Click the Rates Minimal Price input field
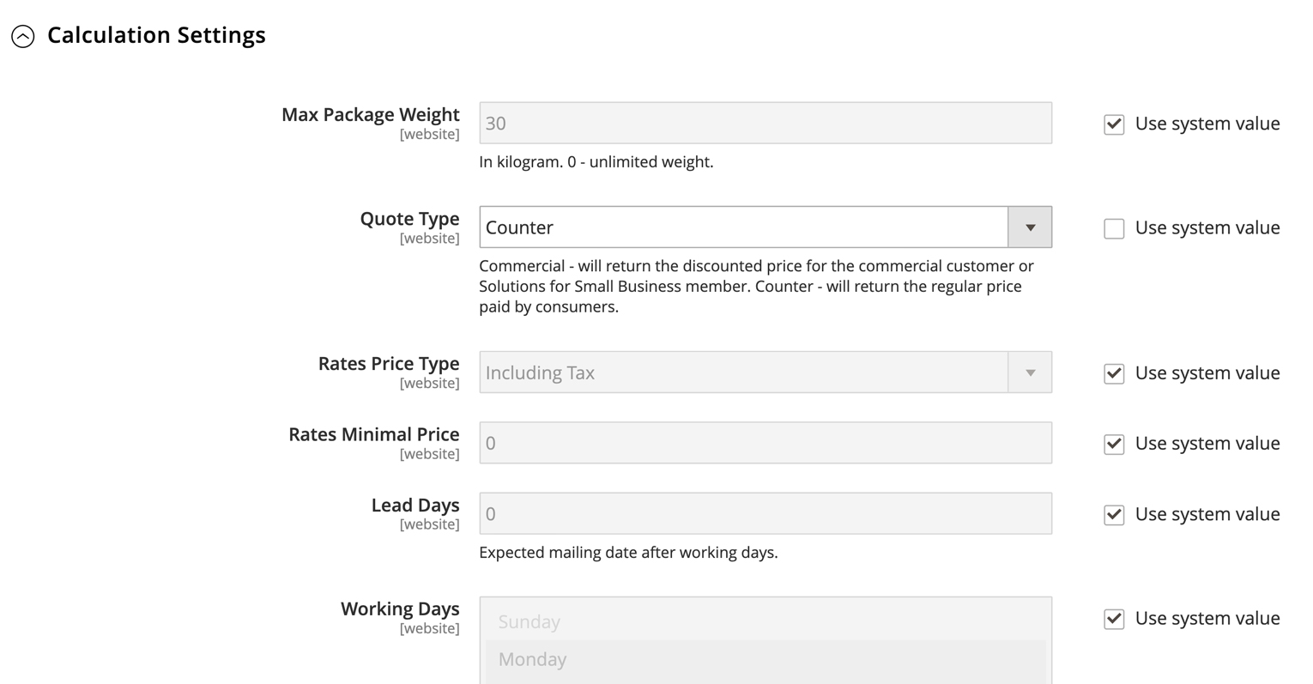The width and height of the screenshot is (1313, 684). coord(765,443)
